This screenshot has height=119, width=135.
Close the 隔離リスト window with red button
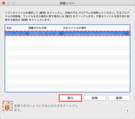(x=4, y=3)
